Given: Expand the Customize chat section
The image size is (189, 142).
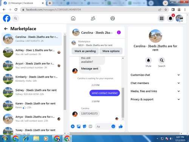Looking at the screenshot, I should (155, 75).
